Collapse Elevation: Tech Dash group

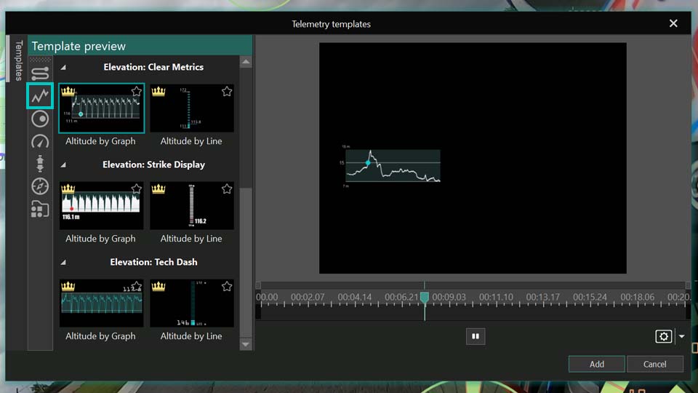coord(63,263)
